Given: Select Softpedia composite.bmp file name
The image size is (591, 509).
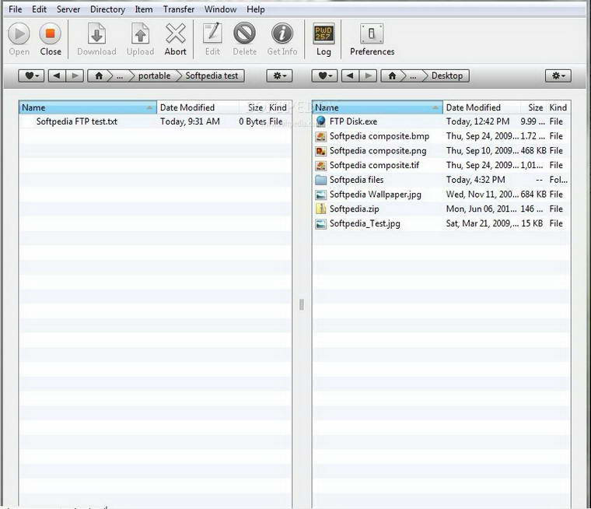Looking at the screenshot, I should click(379, 136).
